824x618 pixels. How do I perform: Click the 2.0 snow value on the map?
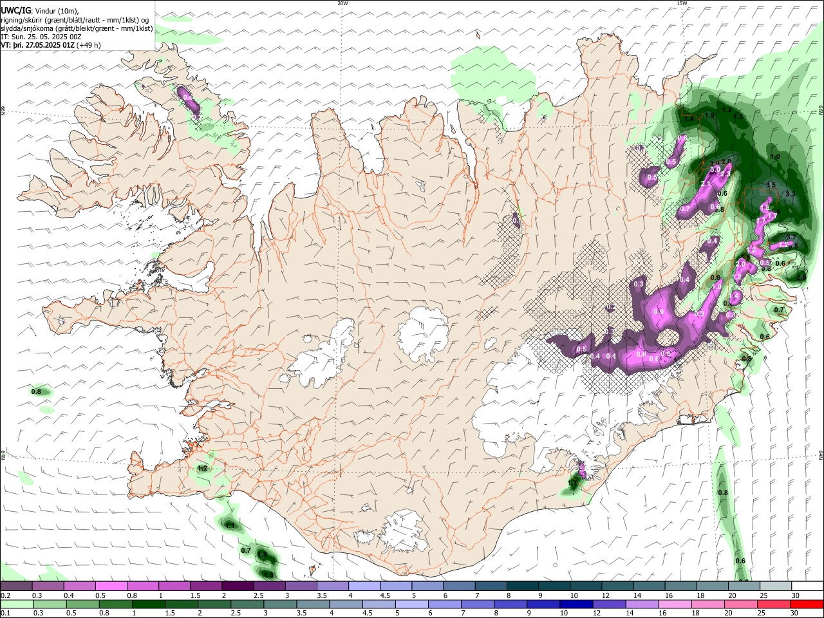coord(740,264)
